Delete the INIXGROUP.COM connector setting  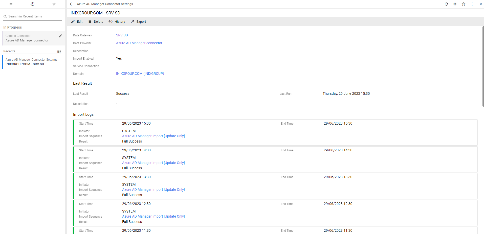(96, 22)
